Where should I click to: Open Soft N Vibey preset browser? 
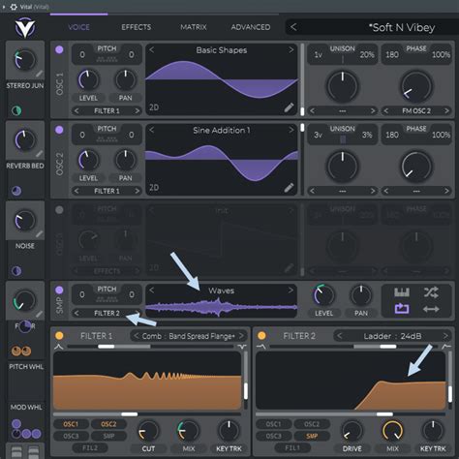403,27
